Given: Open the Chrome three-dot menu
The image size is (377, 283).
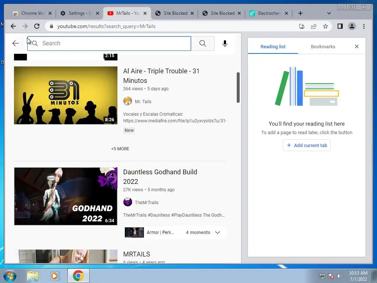Looking at the screenshot, I should (364, 26).
